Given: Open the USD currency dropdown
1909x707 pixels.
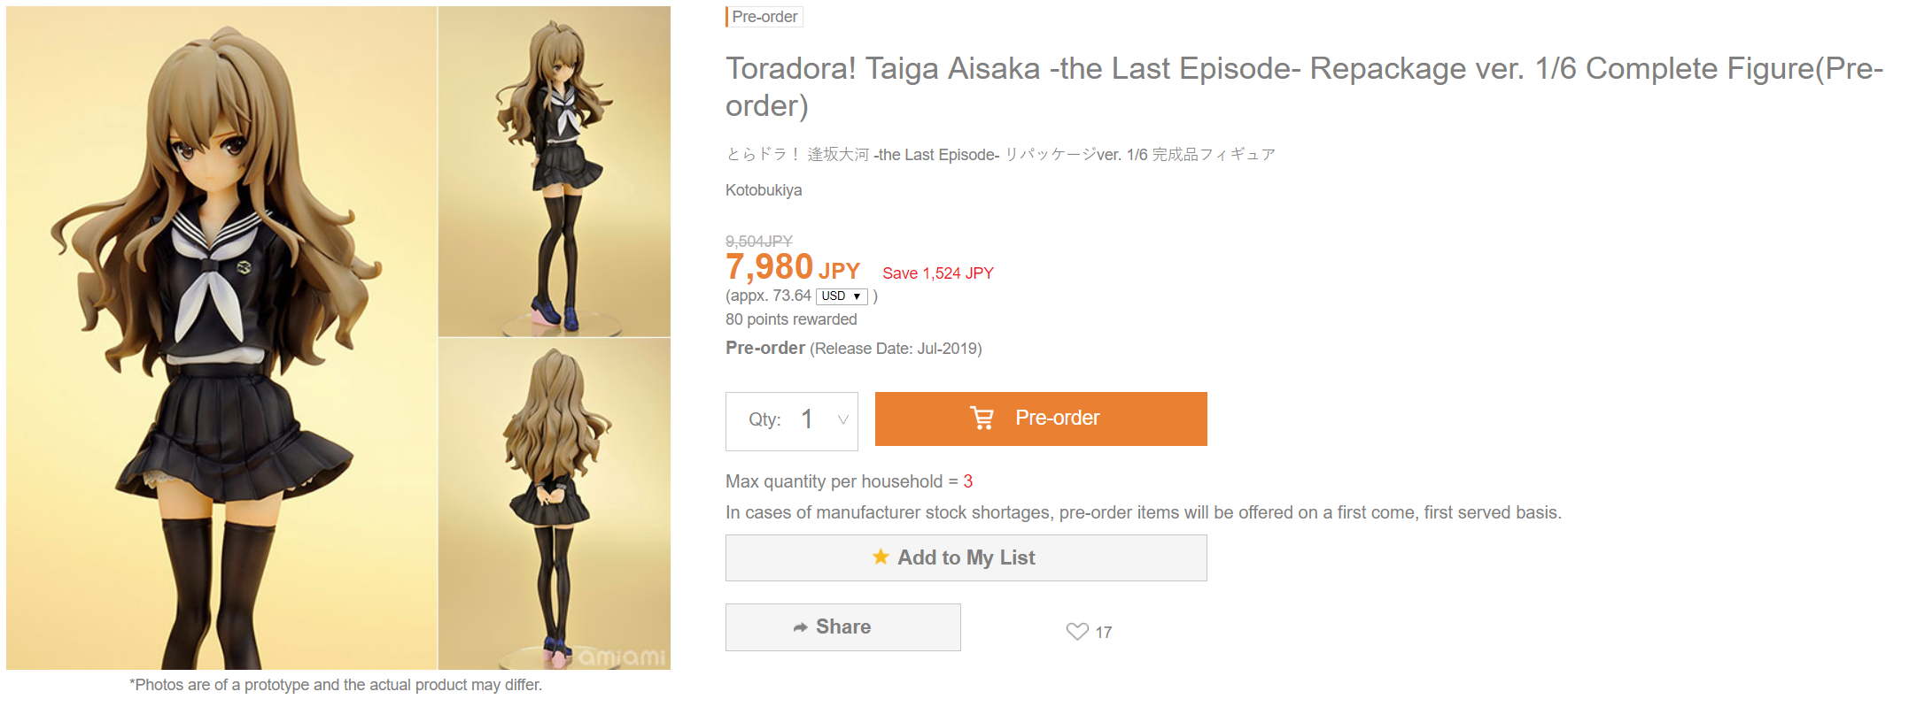Looking at the screenshot, I should pyautogui.click(x=841, y=296).
